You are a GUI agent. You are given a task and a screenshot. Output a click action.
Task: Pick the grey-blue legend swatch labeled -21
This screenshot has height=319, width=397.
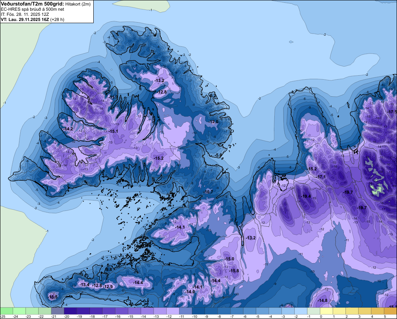(58, 311)
